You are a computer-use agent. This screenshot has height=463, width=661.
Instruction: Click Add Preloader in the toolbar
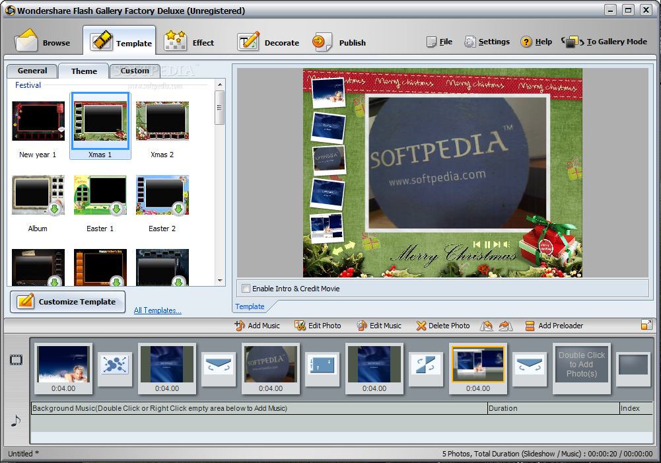[554, 326]
